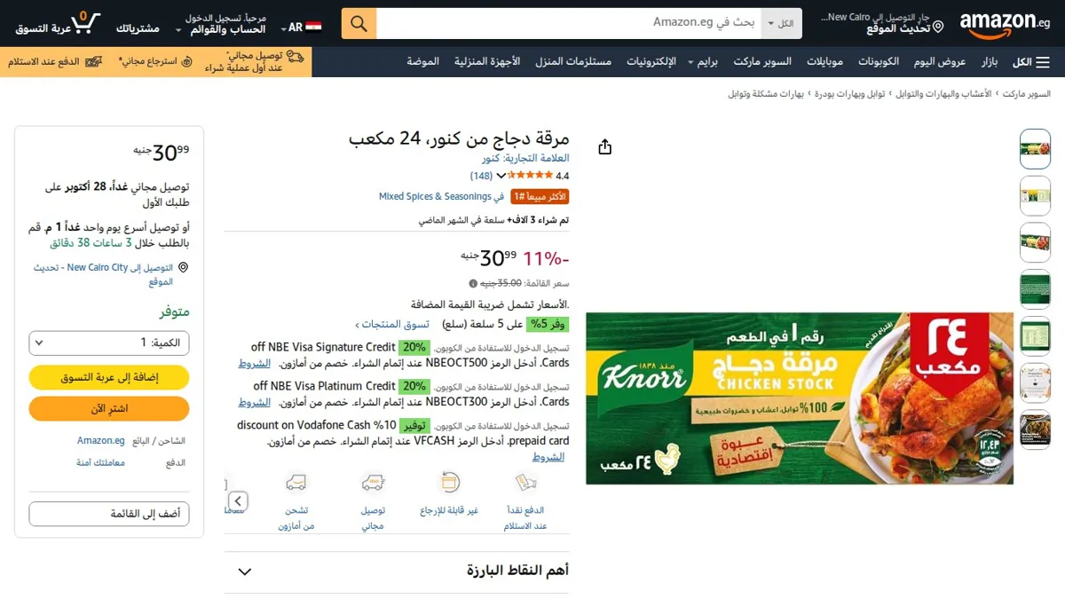Click the Amazon.eg logo
The image size is (1065, 599).
[x=1005, y=24]
